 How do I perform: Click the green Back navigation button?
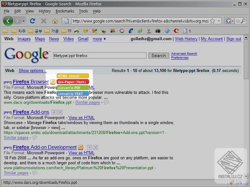(8, 21)
